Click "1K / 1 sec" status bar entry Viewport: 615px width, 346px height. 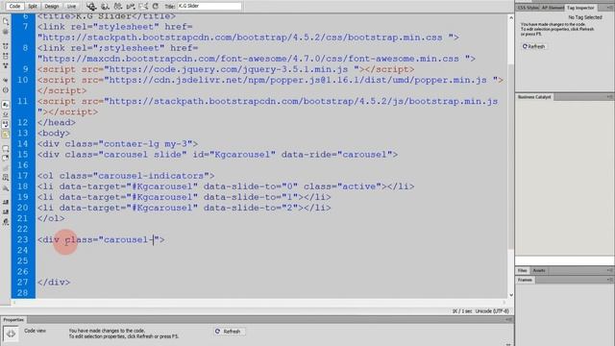pyautogui.click(x=462, y=311)
